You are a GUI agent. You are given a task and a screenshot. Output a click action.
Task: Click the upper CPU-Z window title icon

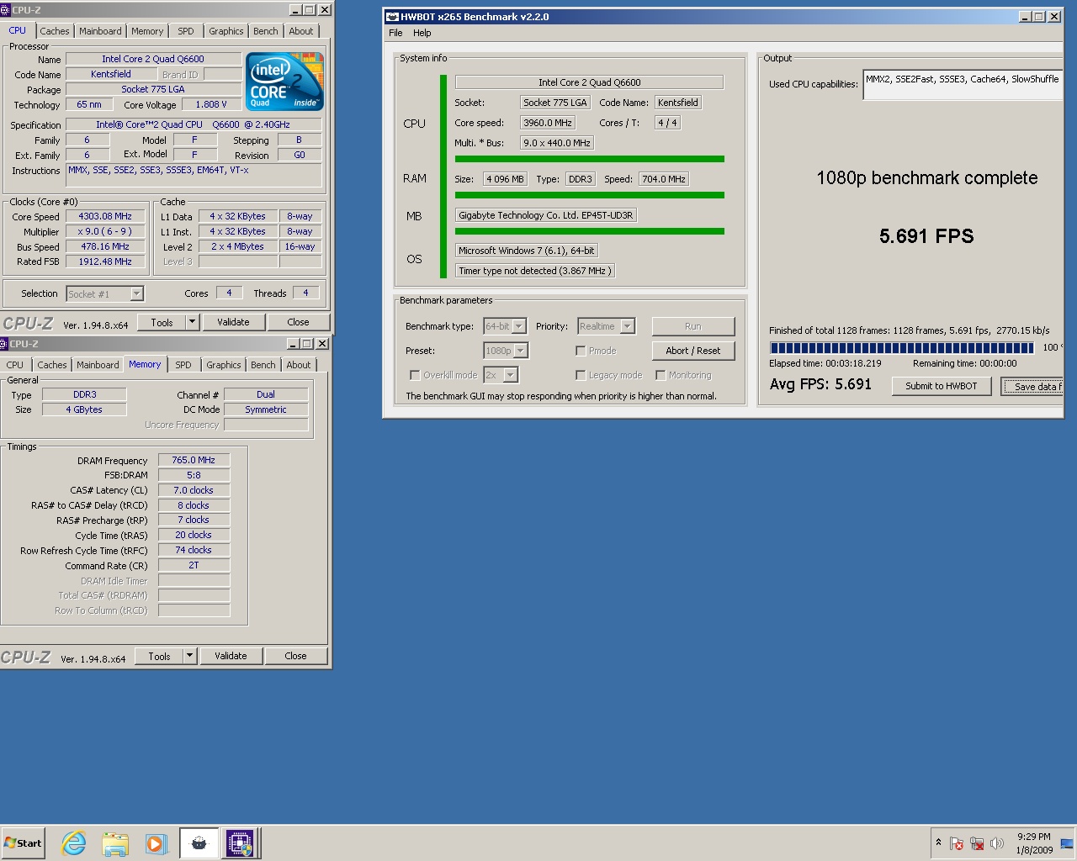click(5, 10)
